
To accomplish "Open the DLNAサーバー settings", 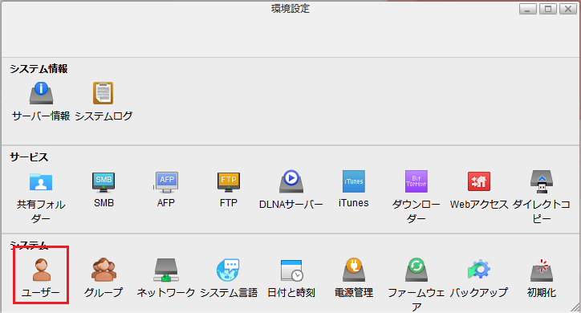I will (291, 181).
